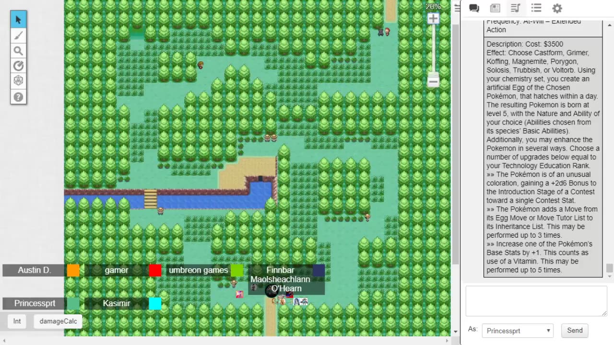Zoom out with the minus button
The height and width of the screenshot is (345, 614).
pos(433,82)
